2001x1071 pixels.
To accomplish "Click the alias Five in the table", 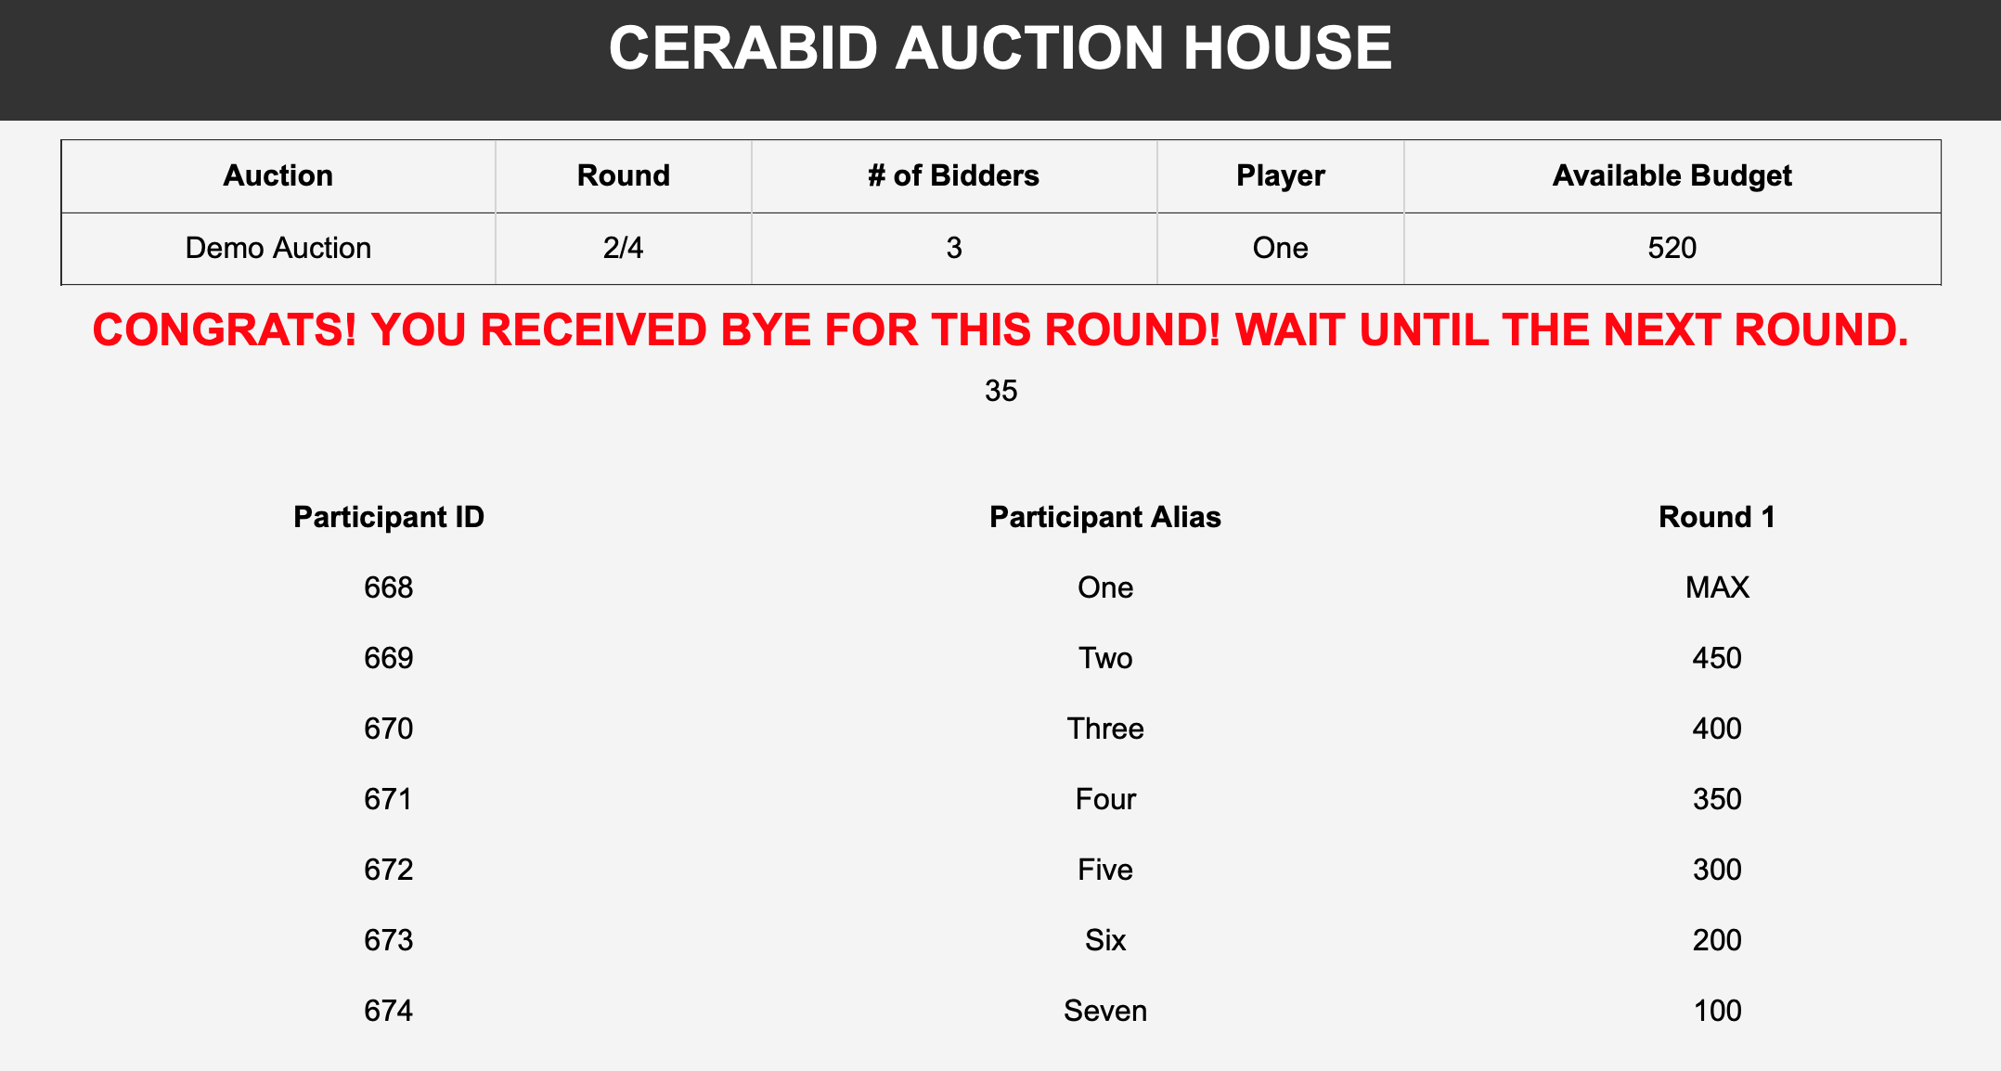I will [1104, 870].
